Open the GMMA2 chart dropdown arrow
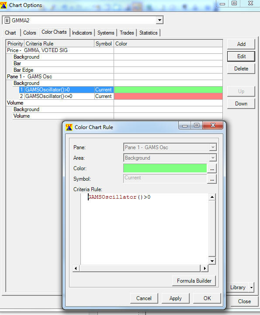The width and height of the screenshot is (260, 315). click(159, 20)
